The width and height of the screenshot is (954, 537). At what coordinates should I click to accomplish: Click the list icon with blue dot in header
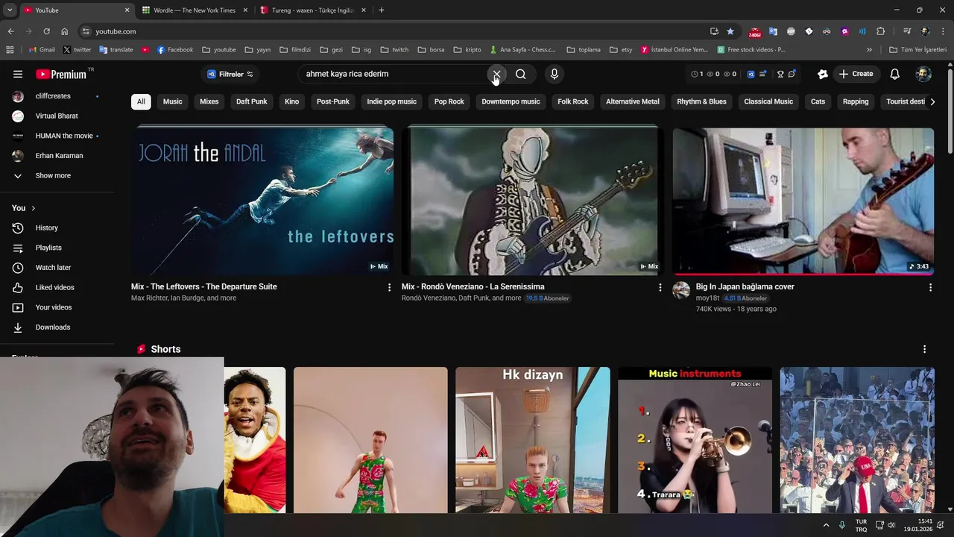click(762, 74)
